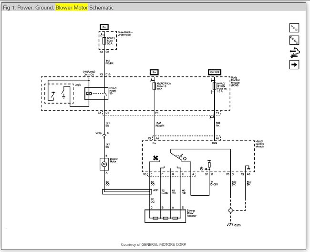This screenshot has width=310, height=252.
Task: Click the 'Logic' label
Action: pyautogui.click(x=78, y=84)
